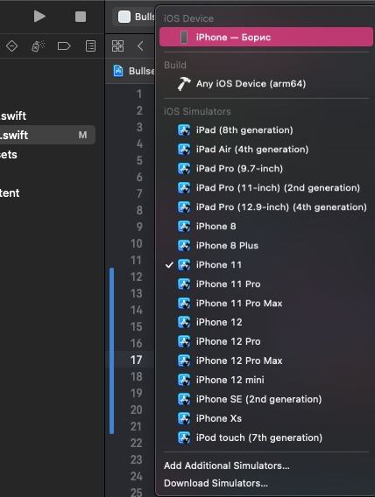
Task: Click line number 17 in the gutter
Action: (136, 360)
